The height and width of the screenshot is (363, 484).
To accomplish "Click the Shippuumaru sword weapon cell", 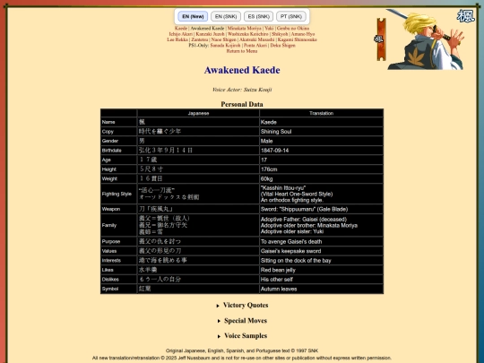I will point(322,209).
